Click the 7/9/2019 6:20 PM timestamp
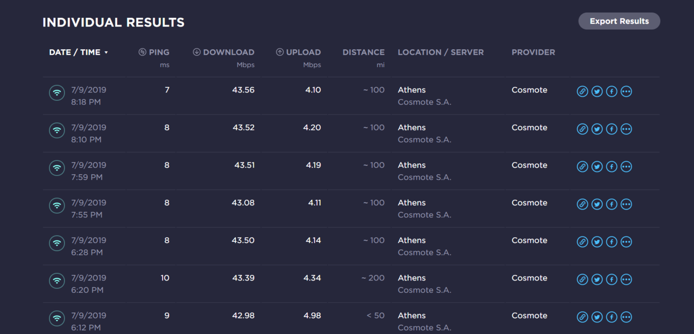Viewport: 694px width, 334px height. (x=88, y=284)
